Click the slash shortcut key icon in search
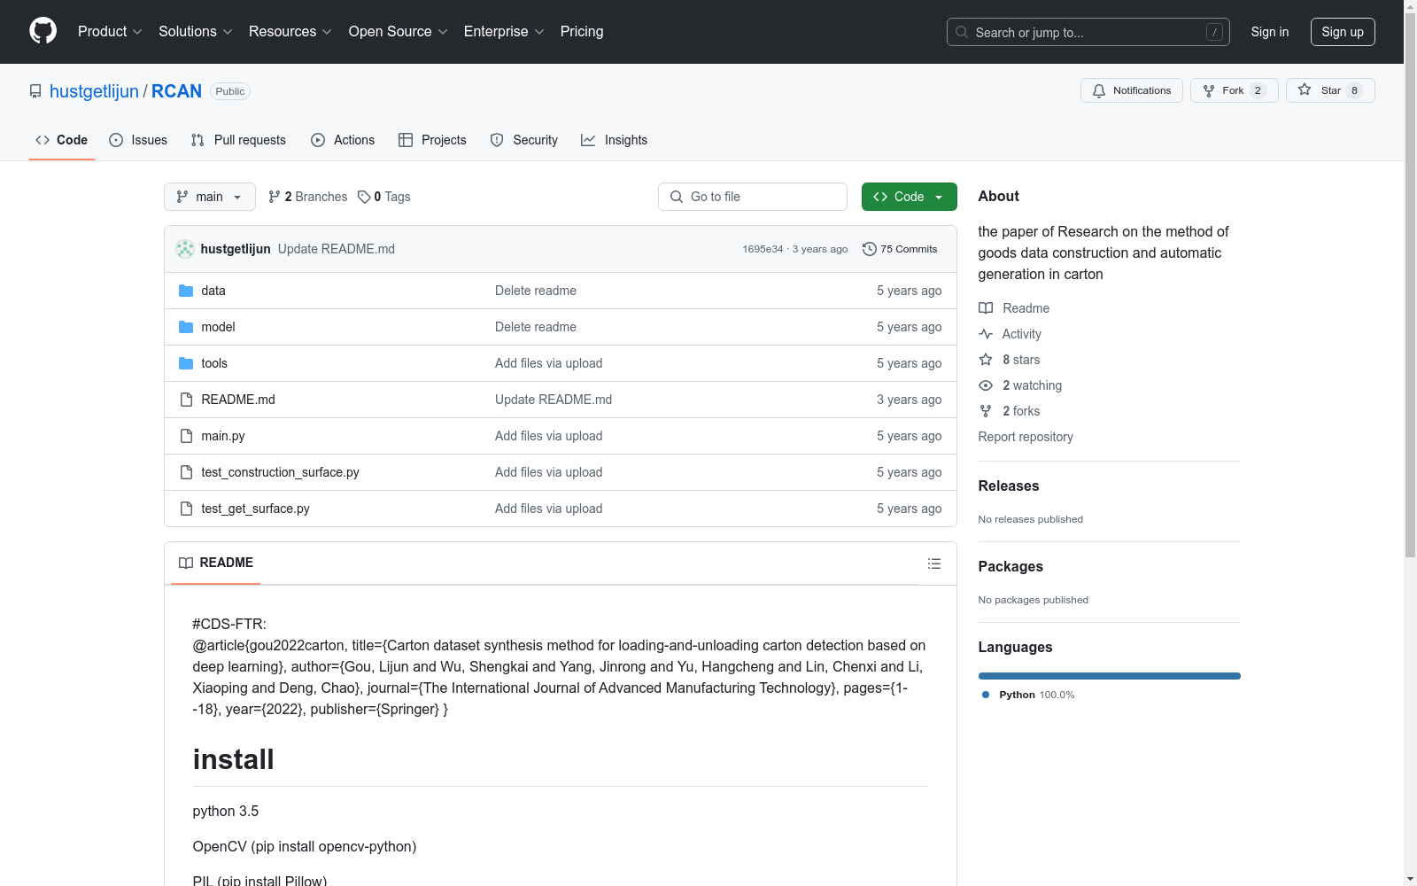This screenshot has height=886, width=1417. pos(1214,32)
